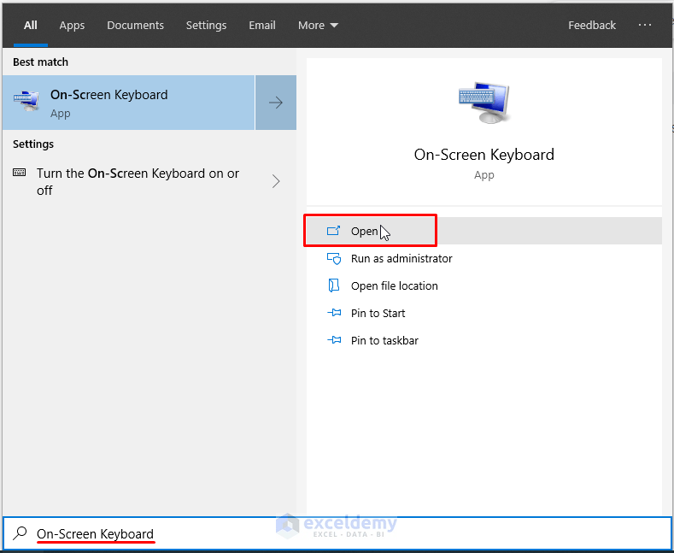Image resolution: width=674 pixels, height=553 pixels.
Task: Click the Run as administrator shield icon
Action: pyautogui.click(x=334, y=258)
